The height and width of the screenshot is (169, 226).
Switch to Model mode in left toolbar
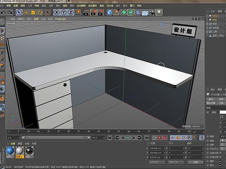pyautogui.click(x=2, y=31)
